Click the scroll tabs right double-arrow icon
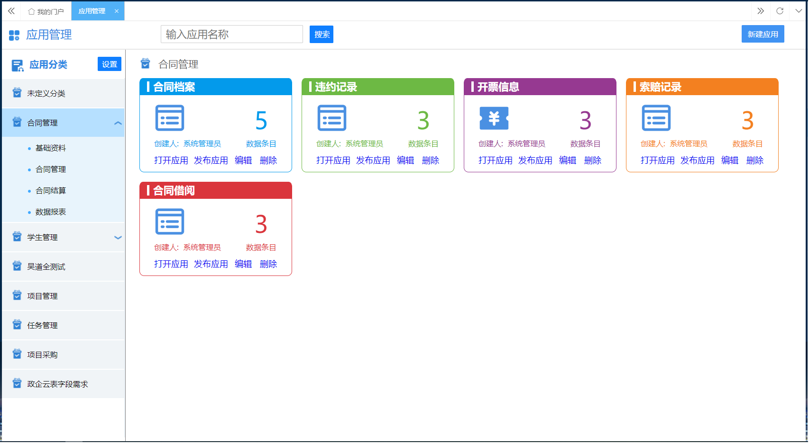Viewport: 809px width, 444px height. (x=761, y=11)
